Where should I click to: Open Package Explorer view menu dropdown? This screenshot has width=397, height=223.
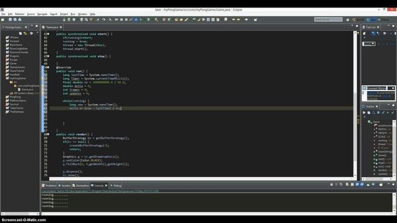click(x=37, y=33)
